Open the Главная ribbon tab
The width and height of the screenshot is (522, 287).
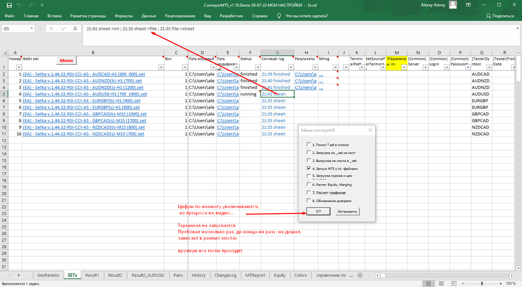pyautogui.click(x=31, y=16)
